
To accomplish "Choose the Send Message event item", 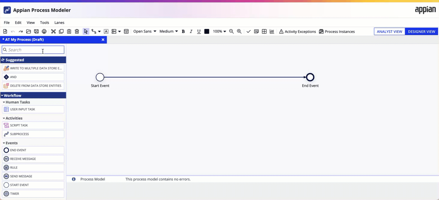I will pos(33,176).
